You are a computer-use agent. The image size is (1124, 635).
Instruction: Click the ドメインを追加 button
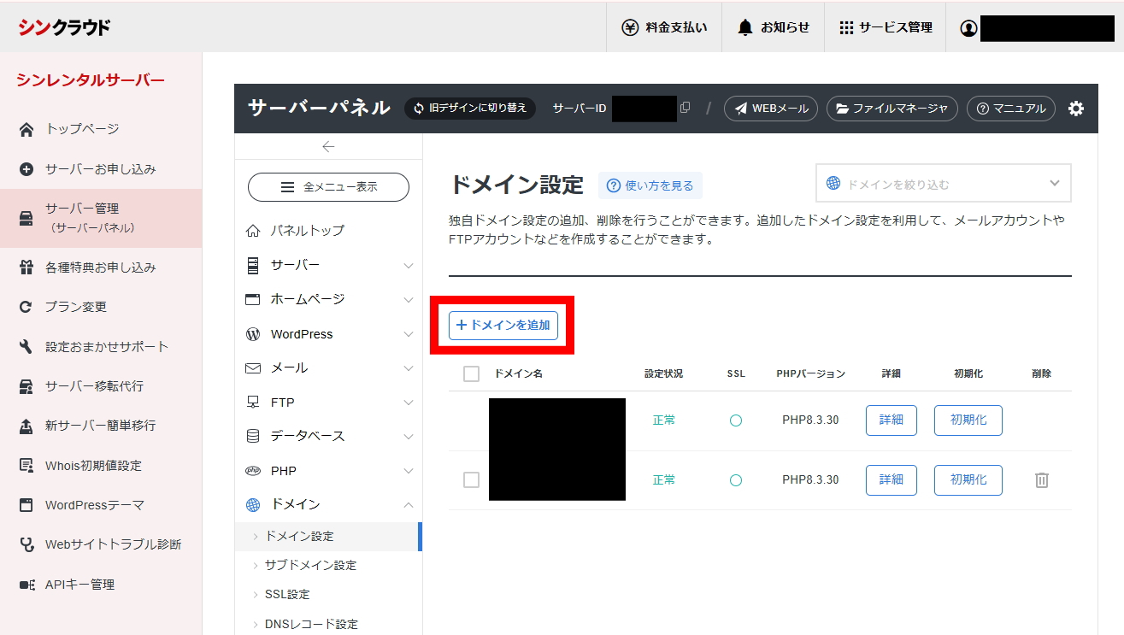coord(503,326)
